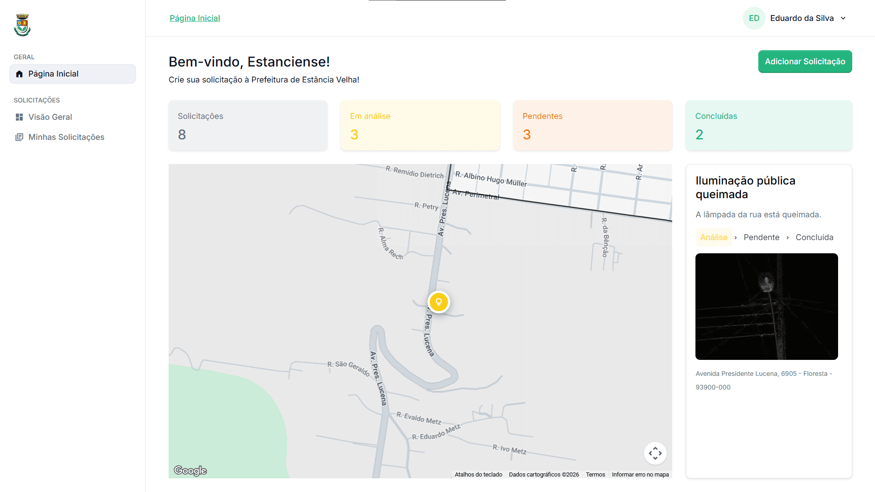This screenshot has width=875, height=492.
Task: Select the Análise status step
Action: 714,237
